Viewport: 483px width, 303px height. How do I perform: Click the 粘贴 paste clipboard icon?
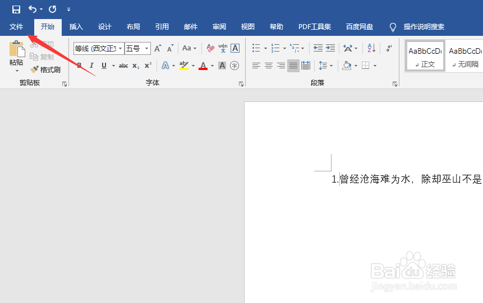16,49
